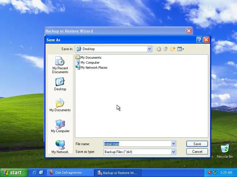Switch to Backup or Restore Wizard taskbar button

click(118, 173)
